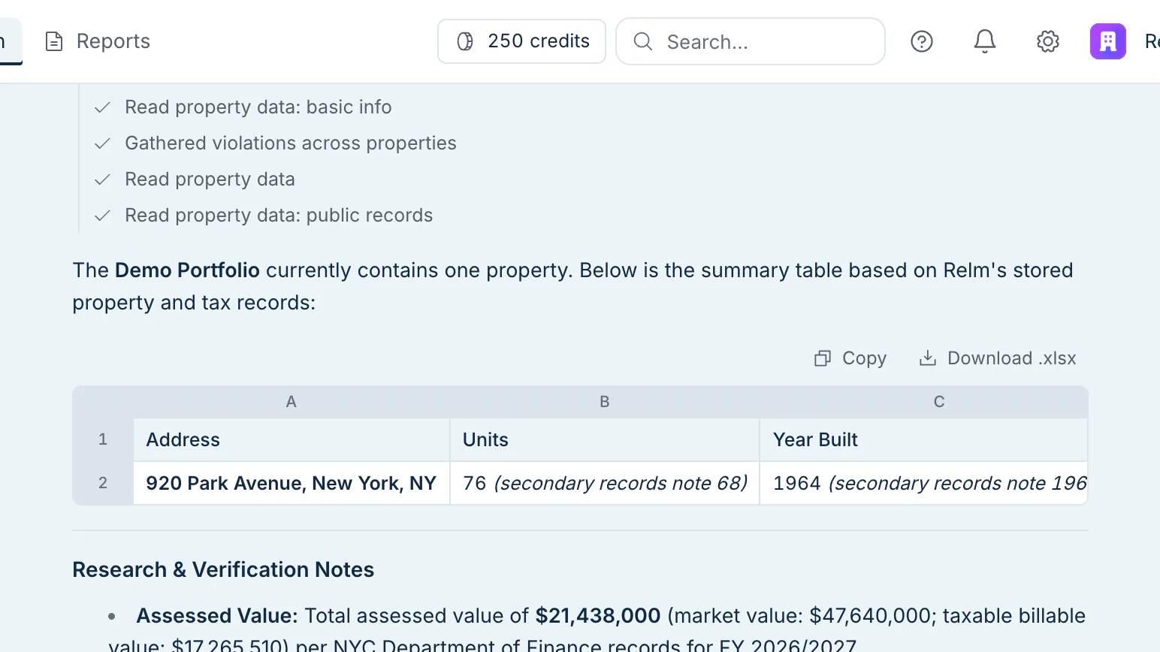Click the Copy table icon
The height and width of the screenshot is (652, 1160).
pos(823,358)
